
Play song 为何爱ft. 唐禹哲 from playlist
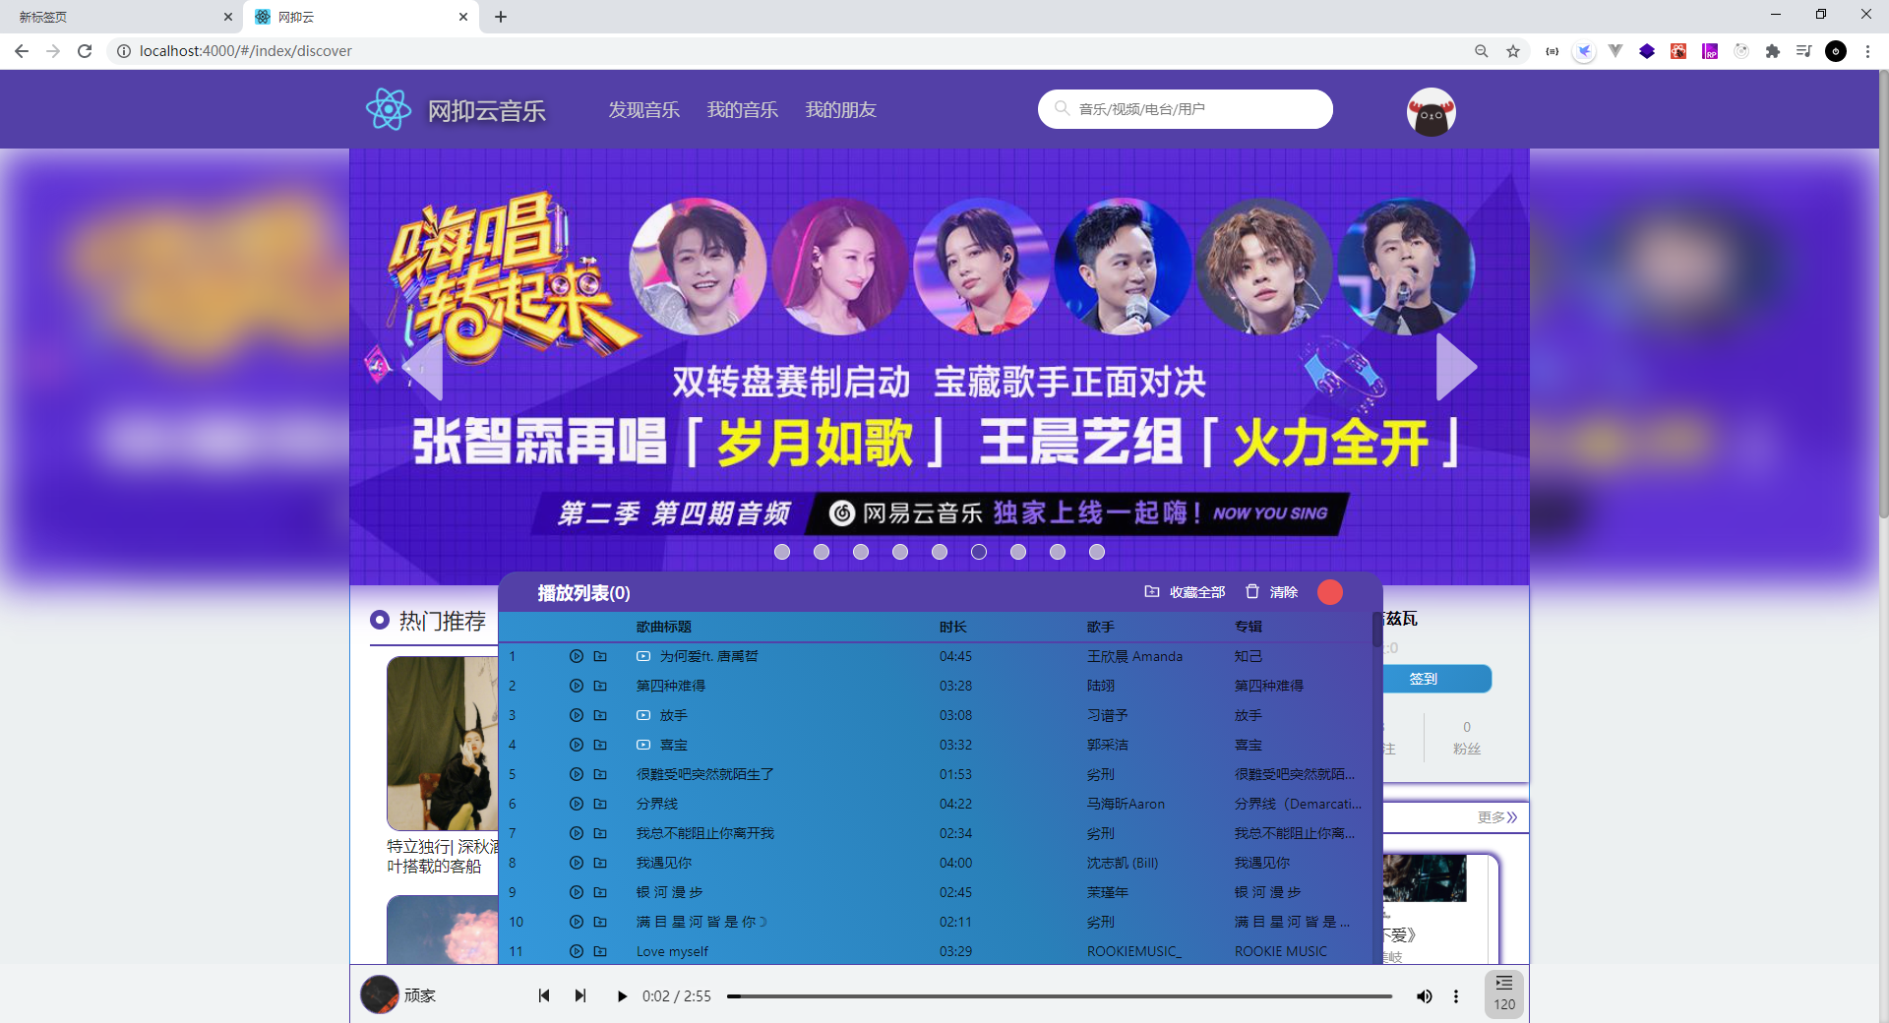pyautogui.click(x=577, y=656)
